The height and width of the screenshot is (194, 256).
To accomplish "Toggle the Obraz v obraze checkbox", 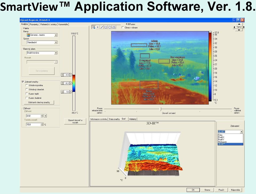I will 123,28.
